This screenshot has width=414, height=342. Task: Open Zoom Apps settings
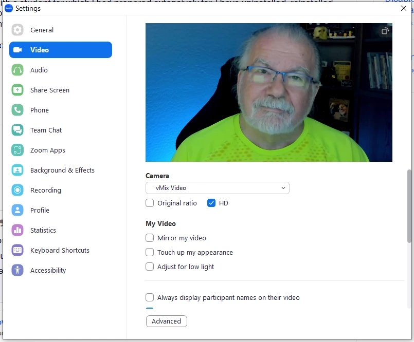tap(61, 150)
